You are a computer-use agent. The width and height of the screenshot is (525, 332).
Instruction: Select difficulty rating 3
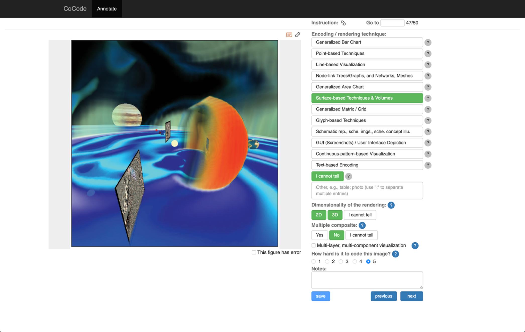(341, 261)
